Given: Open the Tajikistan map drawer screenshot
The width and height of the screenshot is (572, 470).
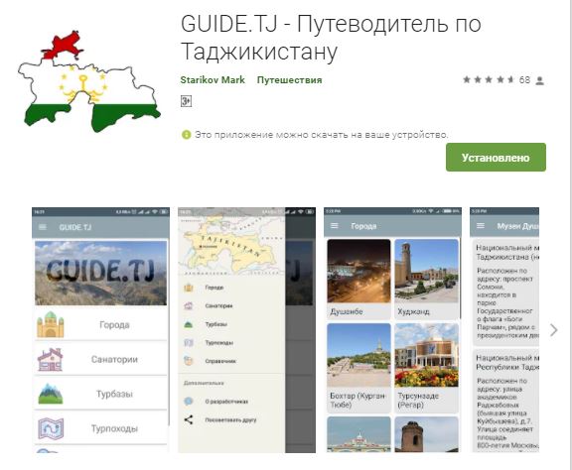Looking at the screenshot, I should click(246, 330).
